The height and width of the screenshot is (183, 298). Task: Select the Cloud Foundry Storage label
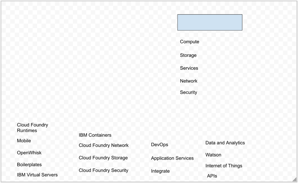[103, 158]
